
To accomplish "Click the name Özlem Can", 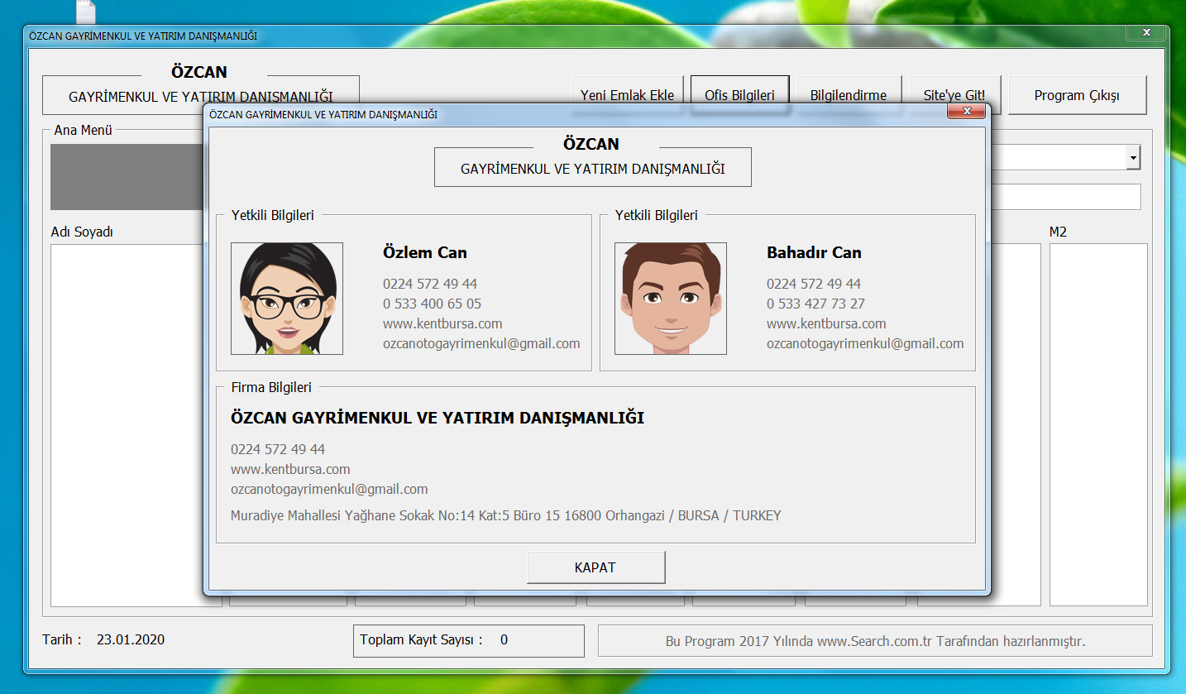I will pyautogui.click(x=425, y=252).
